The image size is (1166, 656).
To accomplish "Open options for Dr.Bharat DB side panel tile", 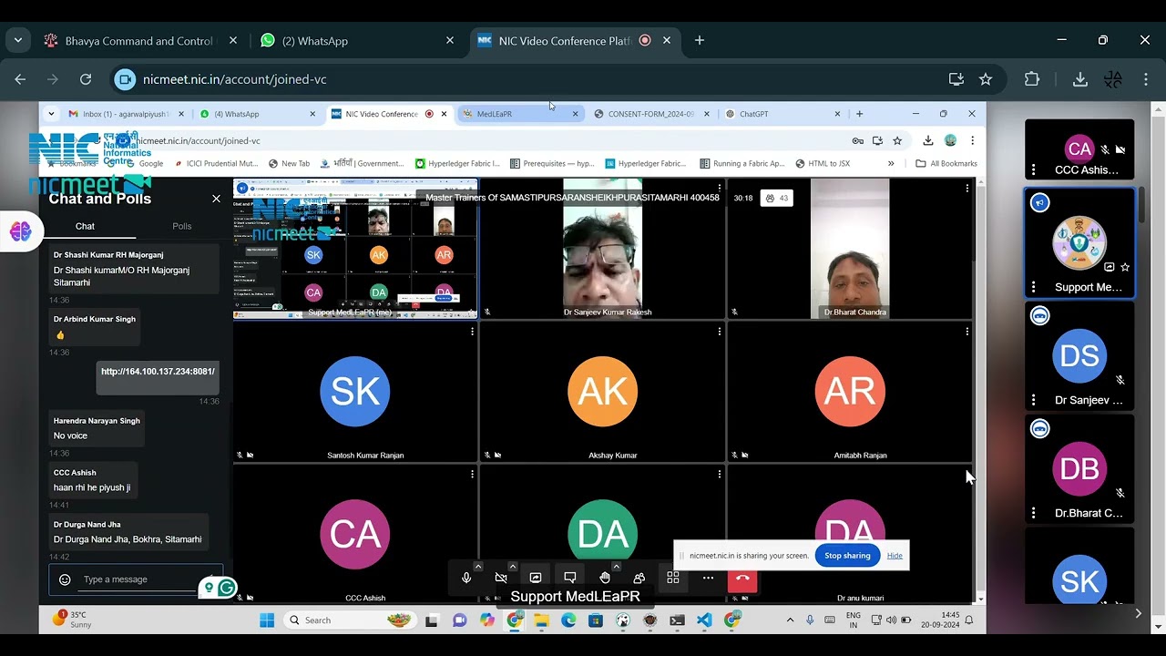I will [x=1033, y=513].
